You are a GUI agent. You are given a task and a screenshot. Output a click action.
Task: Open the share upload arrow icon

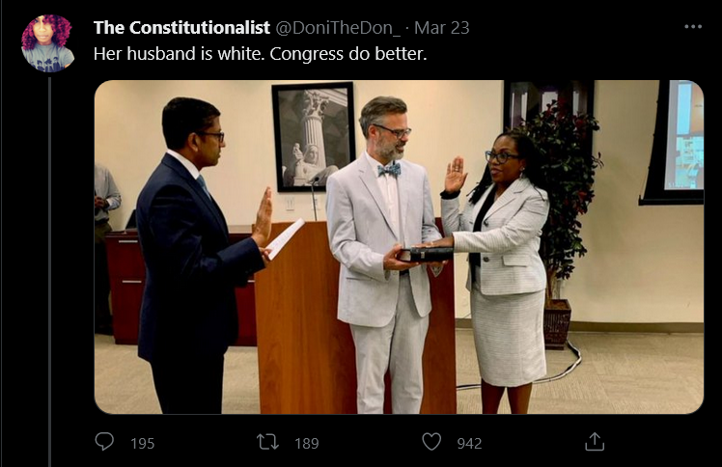pyautogui.click(x=594, y=442)
